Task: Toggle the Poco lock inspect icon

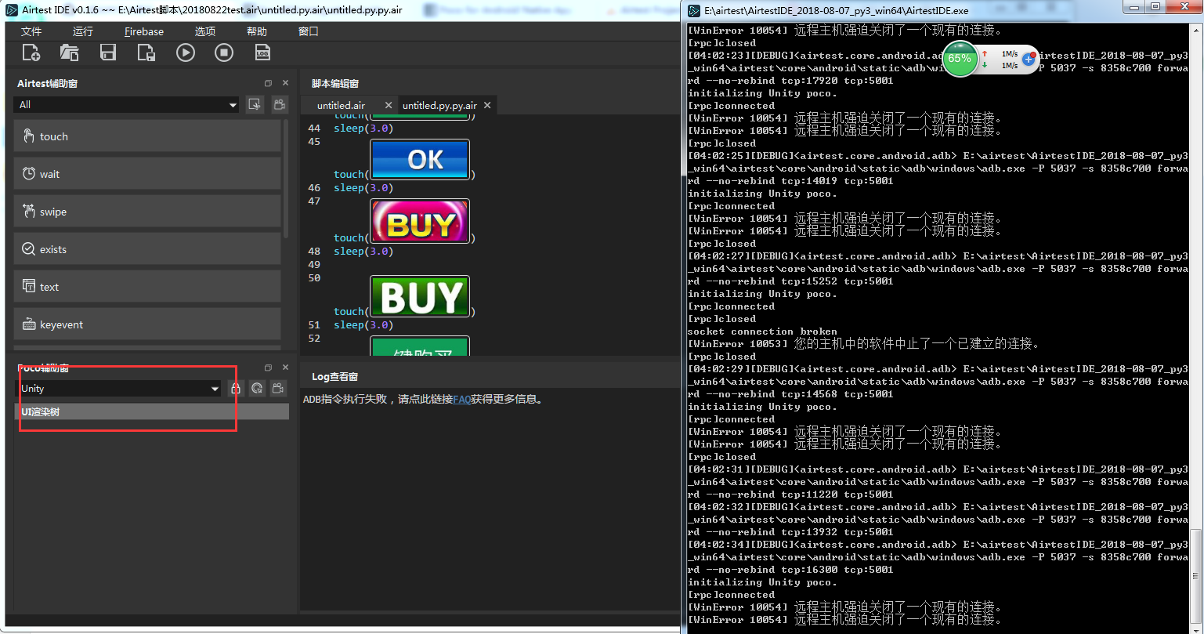Action: (235, 389)
